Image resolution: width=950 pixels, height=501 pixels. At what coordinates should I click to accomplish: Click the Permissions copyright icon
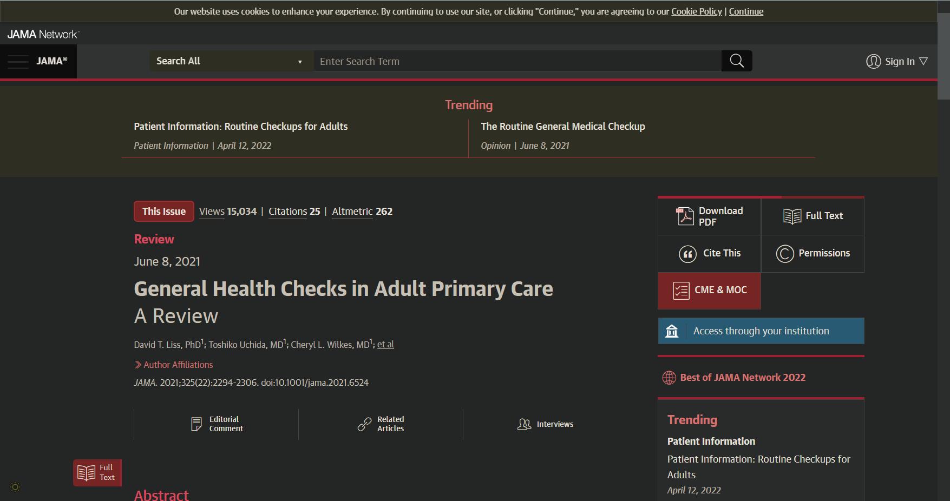[x=784, y=254]
